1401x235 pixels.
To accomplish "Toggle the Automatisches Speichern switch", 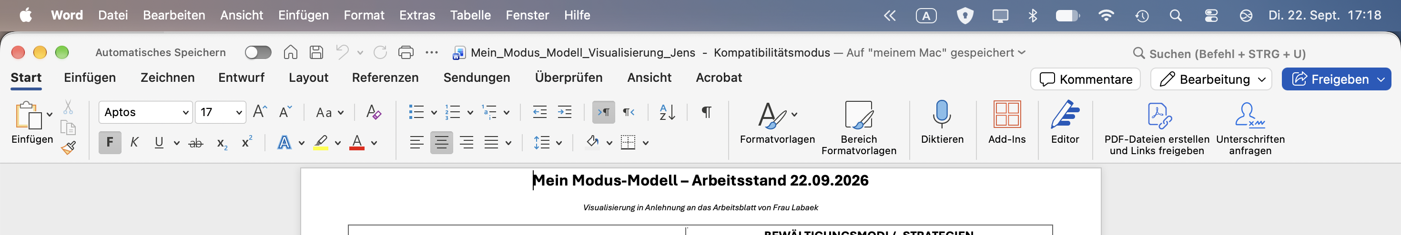I will click(258, 52).
